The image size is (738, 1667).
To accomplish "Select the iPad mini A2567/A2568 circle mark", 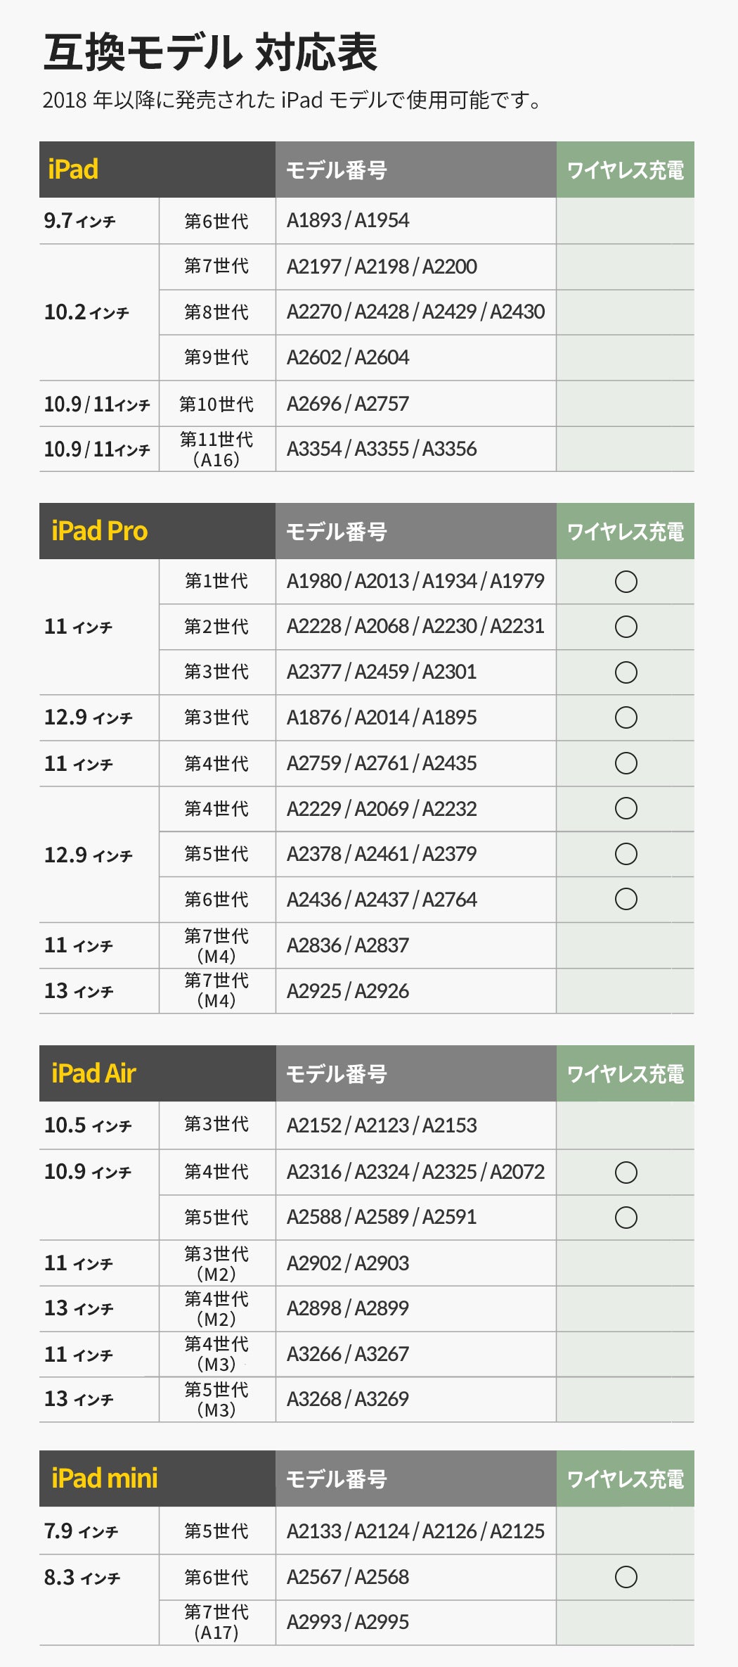I will point(626,1577).
